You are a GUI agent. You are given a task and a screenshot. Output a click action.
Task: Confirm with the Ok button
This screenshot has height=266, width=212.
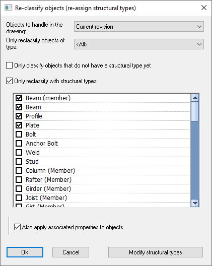click(25, 252)
